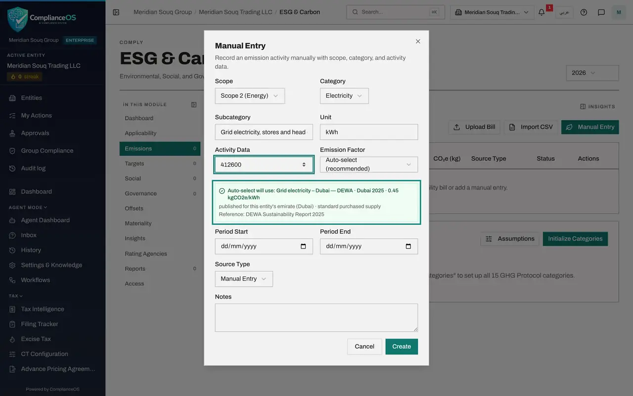Switch language to Arabic
633x396 pixels.
(x=564, y=12)
